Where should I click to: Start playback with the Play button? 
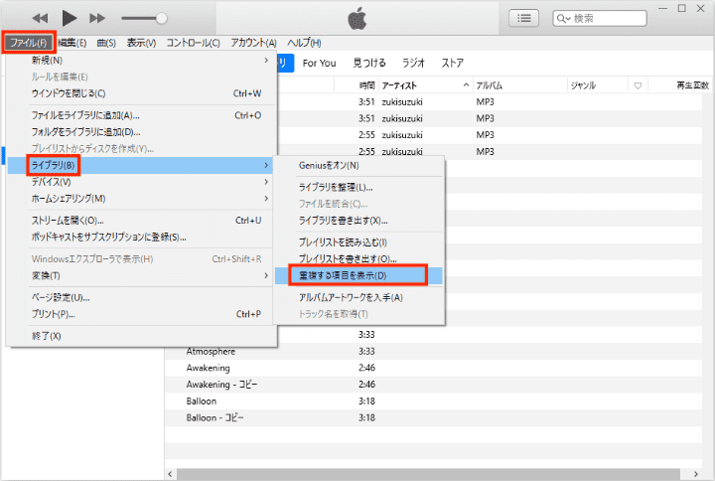point(69,18)
